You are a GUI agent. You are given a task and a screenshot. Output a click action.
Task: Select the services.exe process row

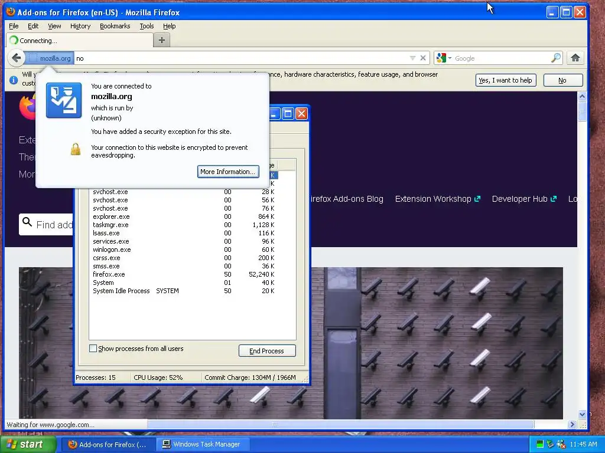183,241
